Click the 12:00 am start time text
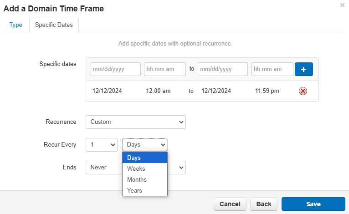Viewport: 349px width, 214px height. tap(158, 91)
